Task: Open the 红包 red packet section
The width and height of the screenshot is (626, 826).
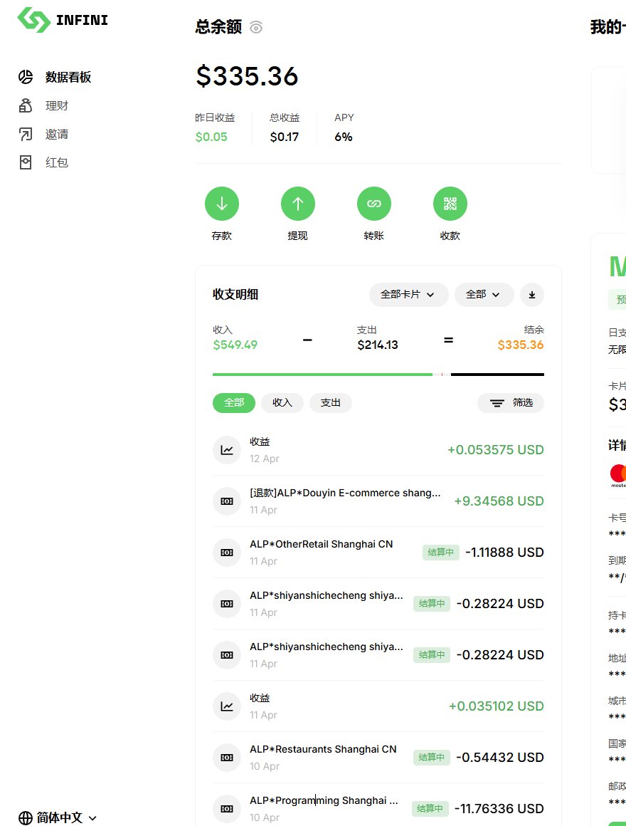Action: click(x=56, y=162)
